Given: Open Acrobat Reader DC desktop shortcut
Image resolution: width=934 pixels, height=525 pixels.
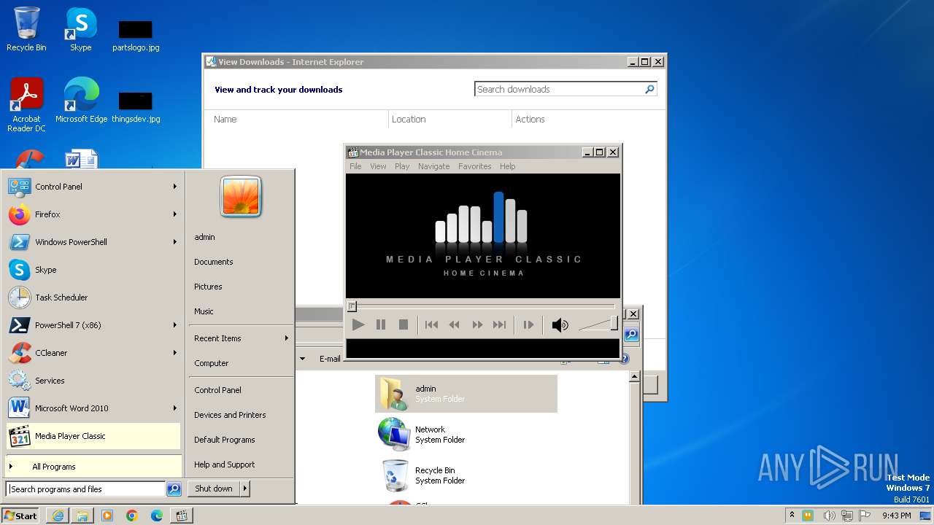Looking at the screenshot, I should [26, 105].
